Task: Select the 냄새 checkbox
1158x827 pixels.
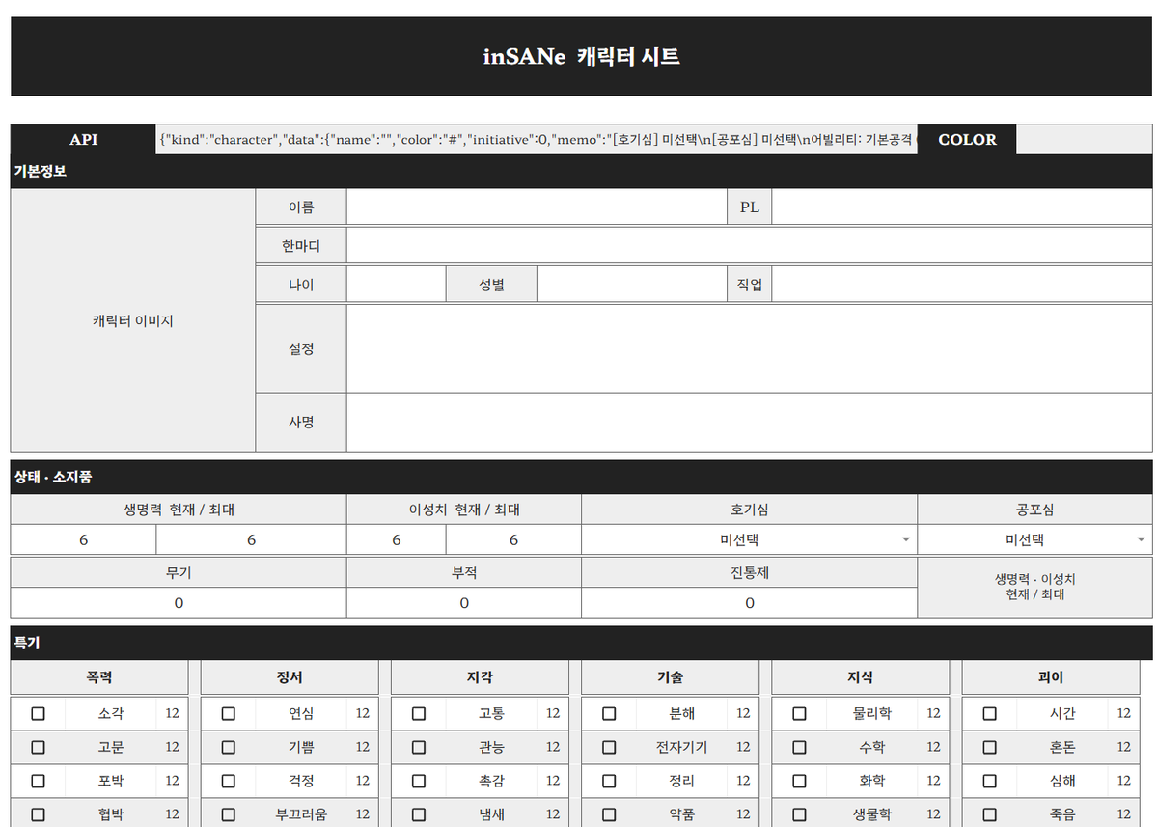Action: [x=419, y=814]
